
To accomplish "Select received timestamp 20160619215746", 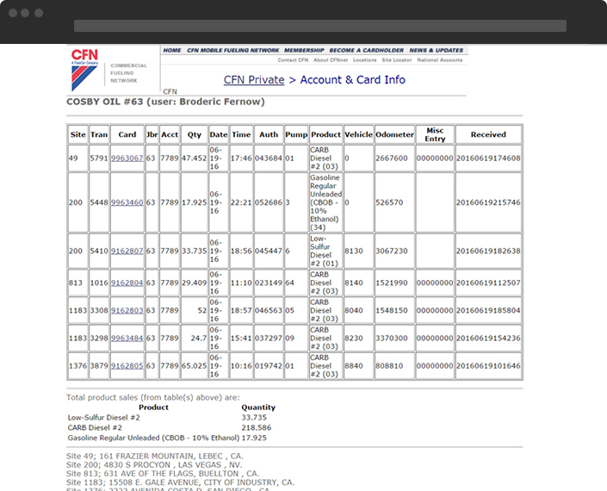I will pos(488,202).
